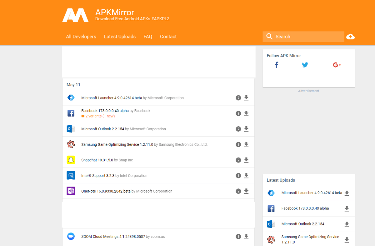Click the May 11 date heading

click(73, 85)
